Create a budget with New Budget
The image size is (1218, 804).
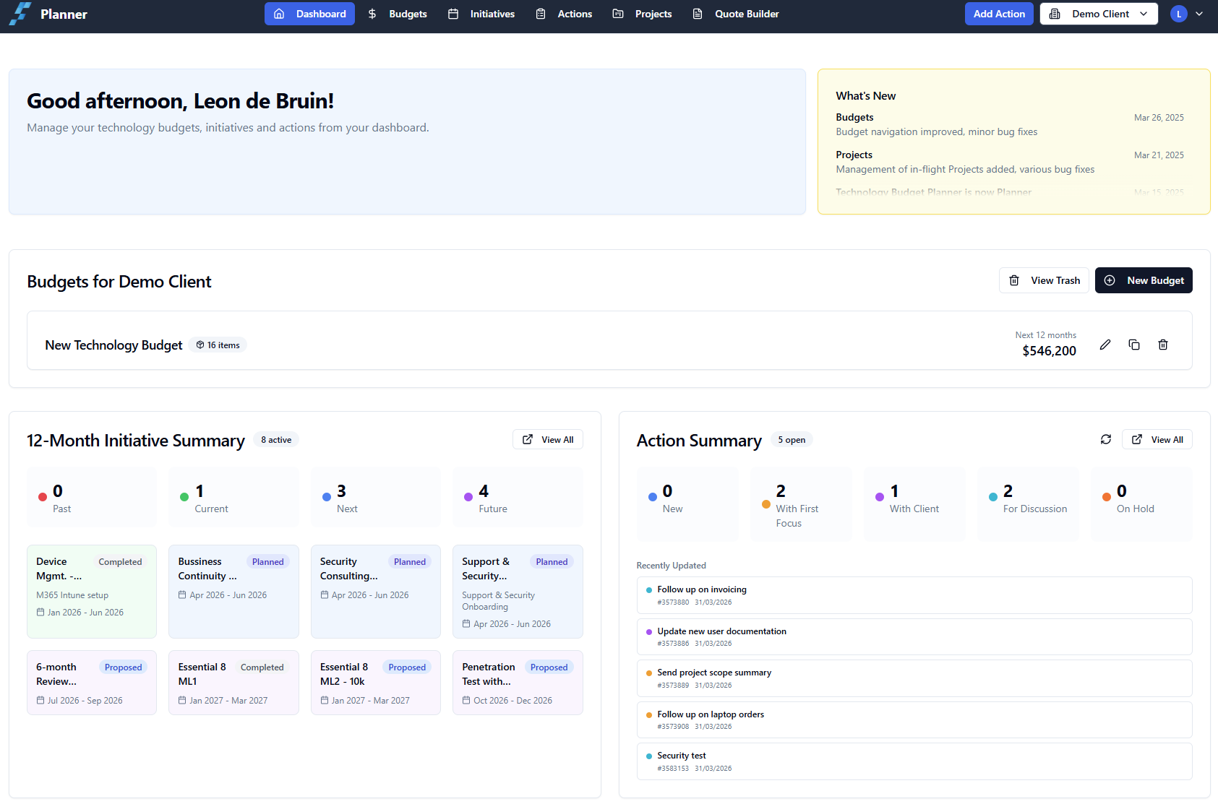1144,280
